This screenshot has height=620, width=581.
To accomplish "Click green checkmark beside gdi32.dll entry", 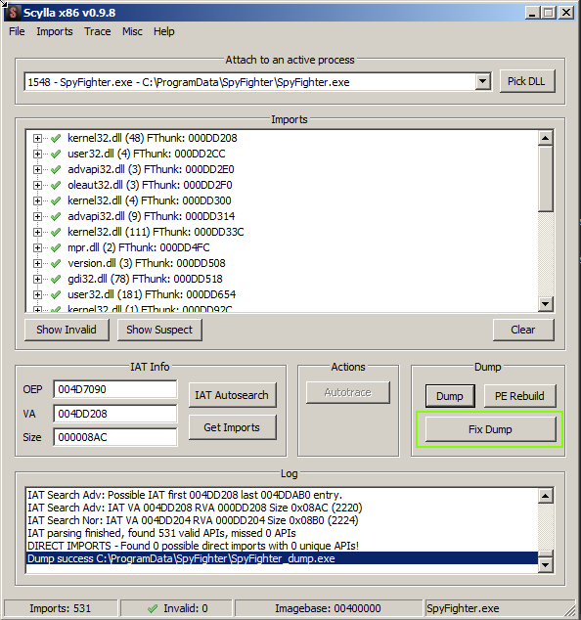I will click(56, 279).
